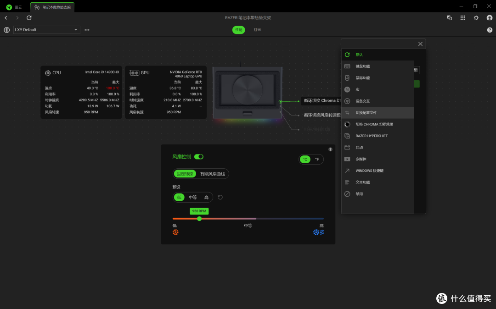The width and height of the screenshot is (496, 309).
Task: Click the M macro icon for 宏
Action: click(347, 89)
